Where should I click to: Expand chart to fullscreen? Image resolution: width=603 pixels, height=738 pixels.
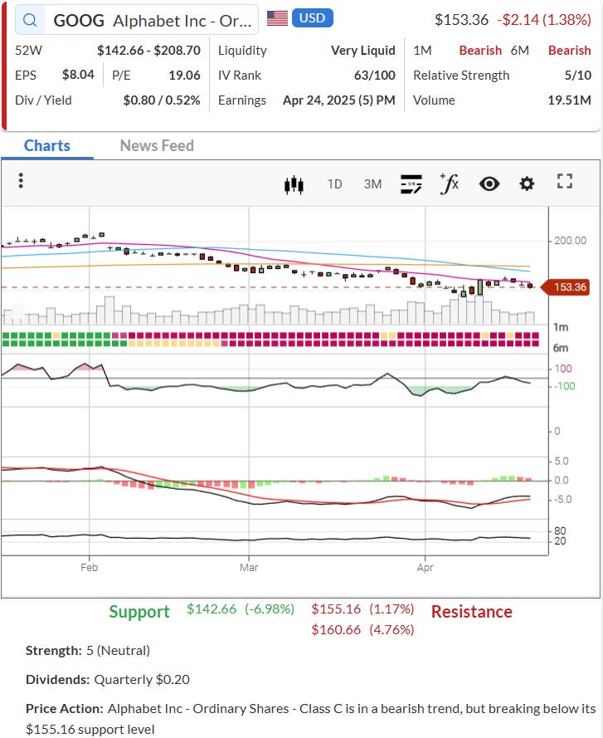tap(564, 181)
